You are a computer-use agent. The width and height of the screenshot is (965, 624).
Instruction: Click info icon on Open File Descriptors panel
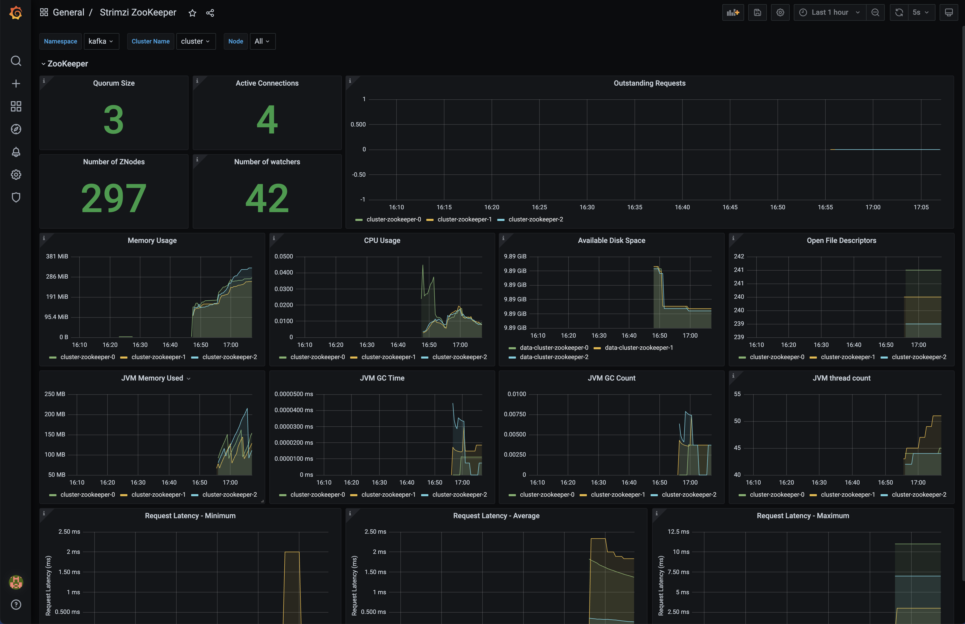pos(733,238)
